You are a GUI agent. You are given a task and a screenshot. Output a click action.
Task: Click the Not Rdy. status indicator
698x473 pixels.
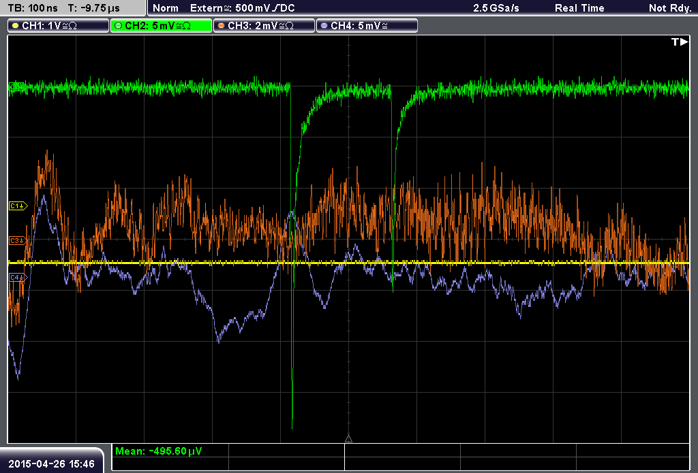point(669,8)
